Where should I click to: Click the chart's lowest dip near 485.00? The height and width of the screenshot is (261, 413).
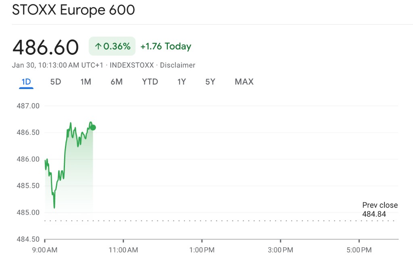tap(54, 207)
